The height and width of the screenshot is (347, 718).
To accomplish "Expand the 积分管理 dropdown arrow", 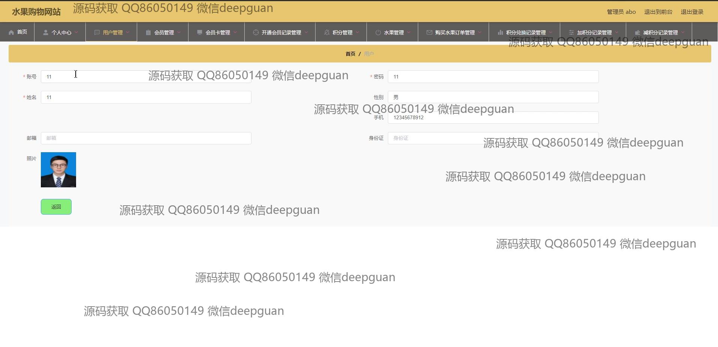I will tap(358, 33).
